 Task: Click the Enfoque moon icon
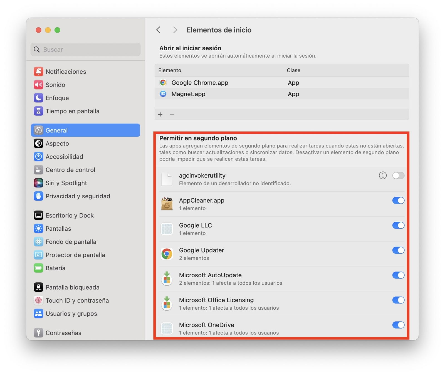(38, 98)
